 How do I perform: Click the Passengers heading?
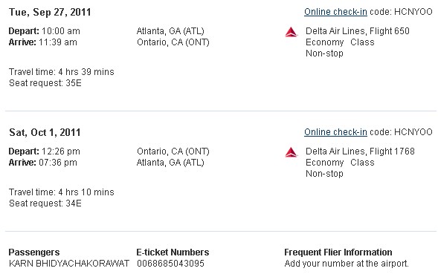34,252
